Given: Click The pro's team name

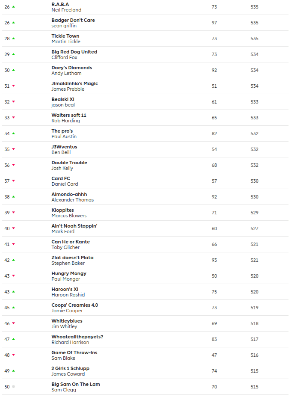Looking at the screenshot, I should [x=62, y=131].
